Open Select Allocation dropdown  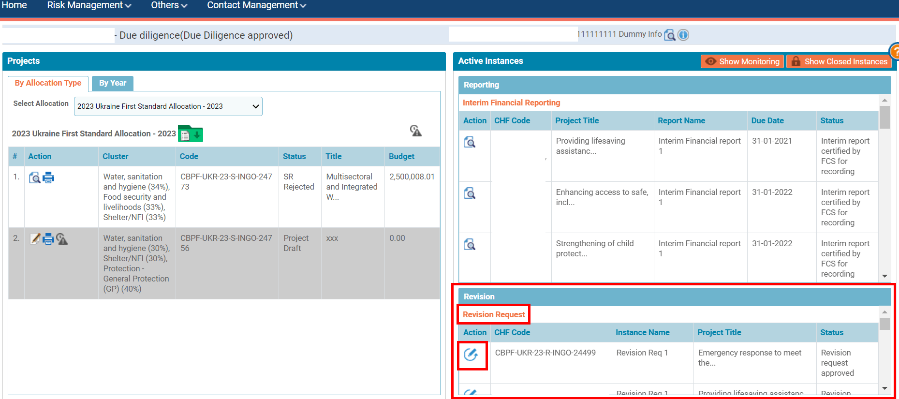168,106
